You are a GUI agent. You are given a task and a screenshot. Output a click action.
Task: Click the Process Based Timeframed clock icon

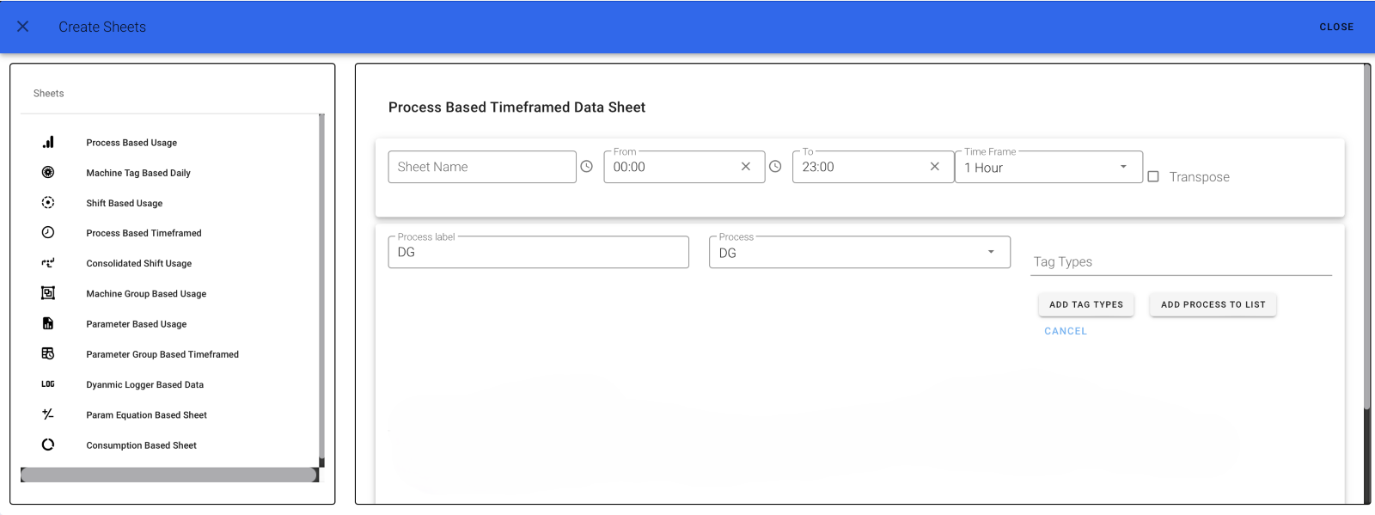pos(48,232)
